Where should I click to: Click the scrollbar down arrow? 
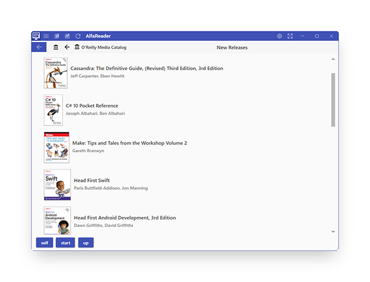tap(333, 232)
